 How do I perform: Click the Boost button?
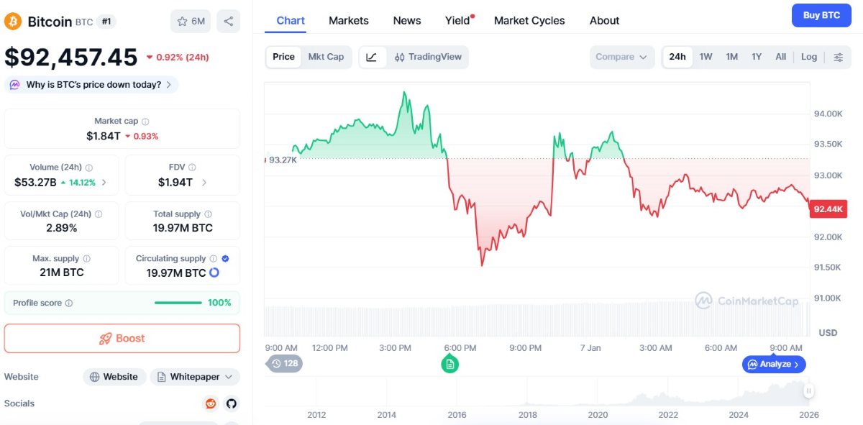[122, 338]
